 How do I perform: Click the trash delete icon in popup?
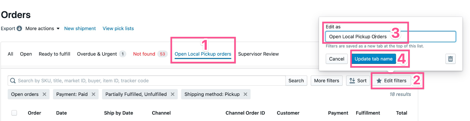(450, 59)
